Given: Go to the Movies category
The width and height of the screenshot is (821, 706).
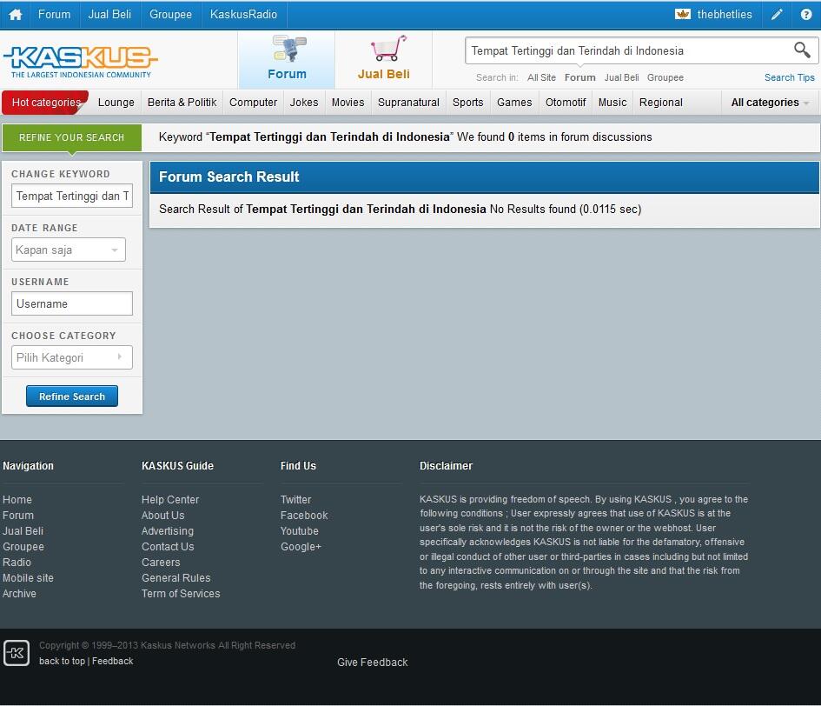Looking at the screenshot, I should pyautogui.click(x=348, y=103).
